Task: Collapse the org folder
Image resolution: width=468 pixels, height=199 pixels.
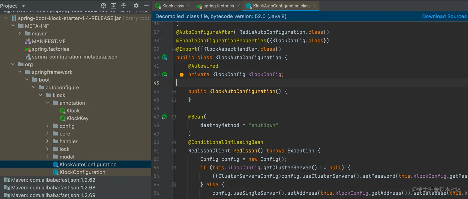Action: (13, 64)
